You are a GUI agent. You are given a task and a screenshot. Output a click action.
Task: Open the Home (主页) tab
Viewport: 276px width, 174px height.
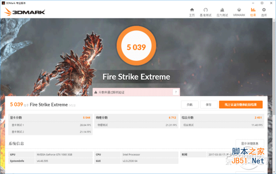click(x=192, y=12)
